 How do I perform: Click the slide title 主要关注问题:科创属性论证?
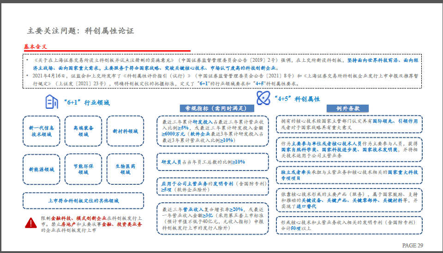(80, 31)
